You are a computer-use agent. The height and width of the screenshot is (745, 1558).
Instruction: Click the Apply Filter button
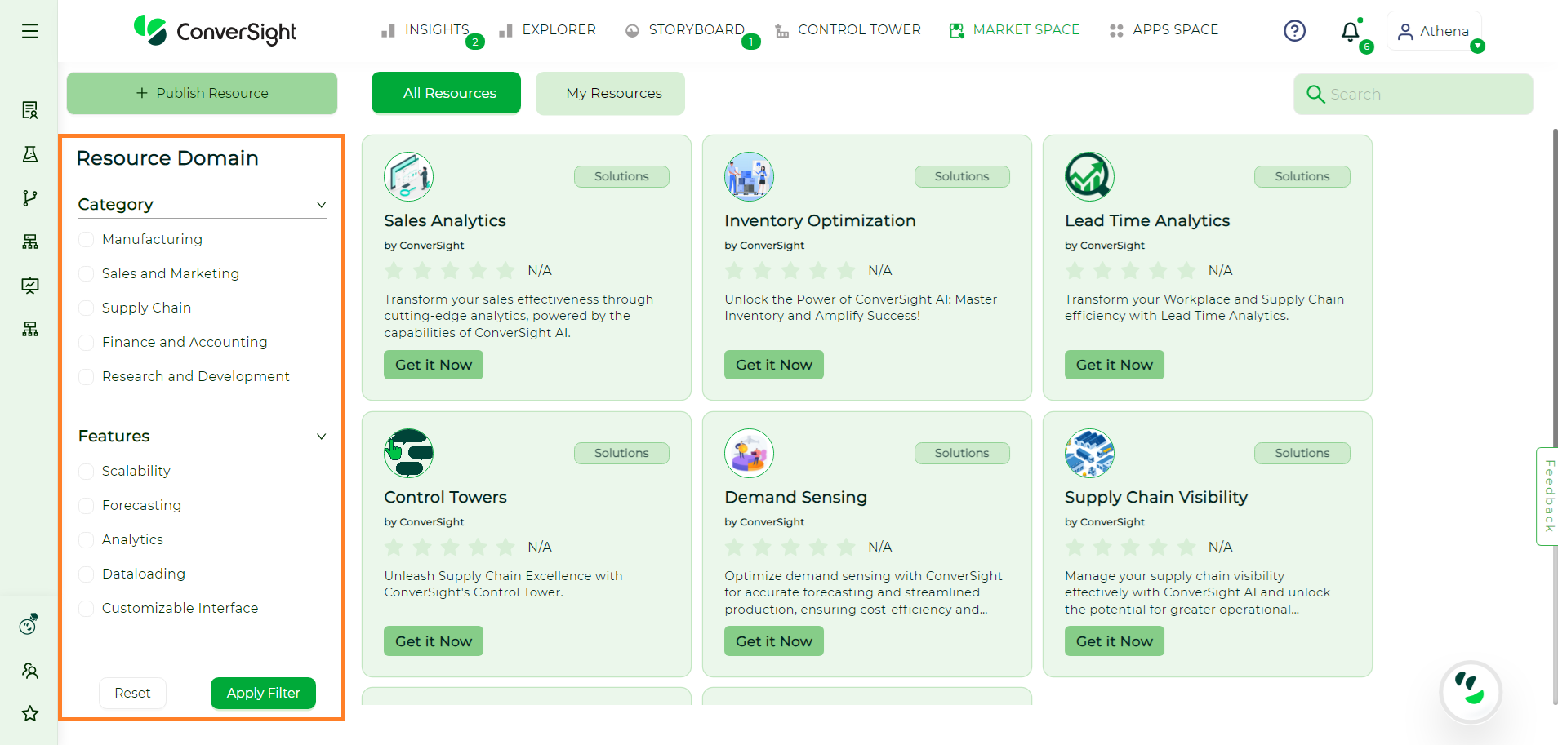263,693
